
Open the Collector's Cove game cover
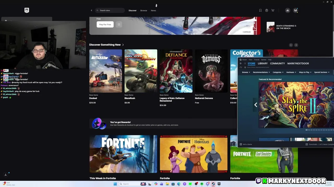click(x=234, y=71)
